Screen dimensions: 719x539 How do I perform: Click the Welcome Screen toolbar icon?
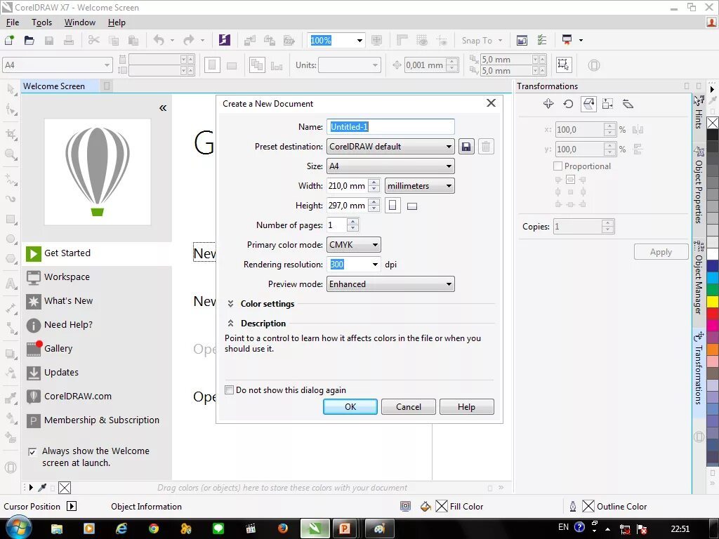click(x=522, y=40)
